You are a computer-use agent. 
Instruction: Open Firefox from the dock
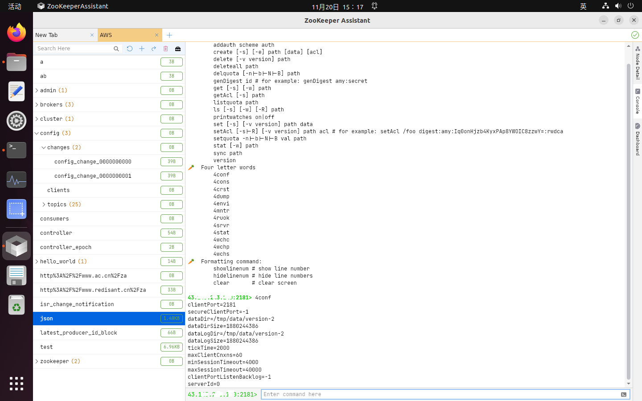[16, 33]
